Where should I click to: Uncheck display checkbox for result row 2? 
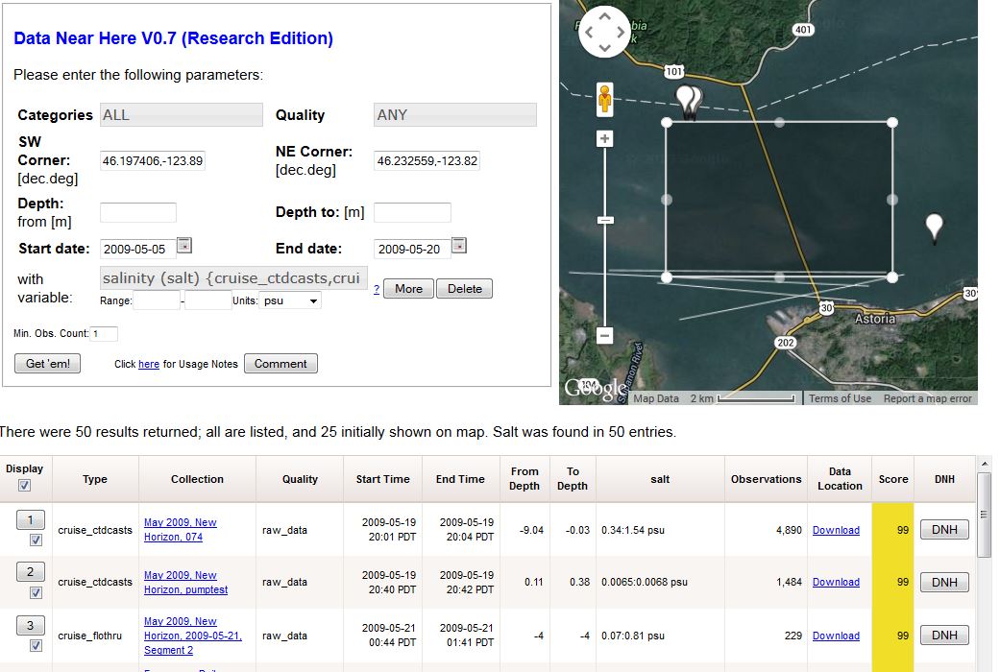click(x=36, y=592)
